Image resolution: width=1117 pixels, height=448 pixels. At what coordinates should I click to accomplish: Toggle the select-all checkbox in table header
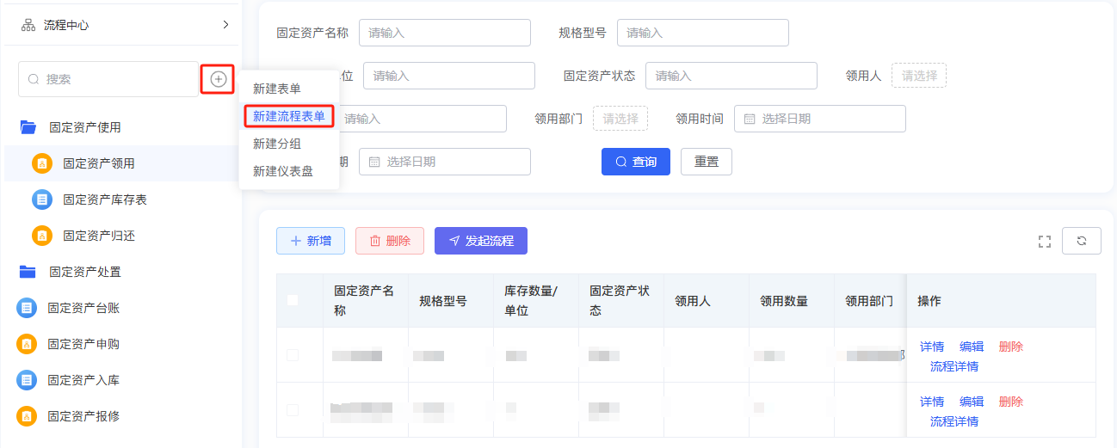[293, 300]
